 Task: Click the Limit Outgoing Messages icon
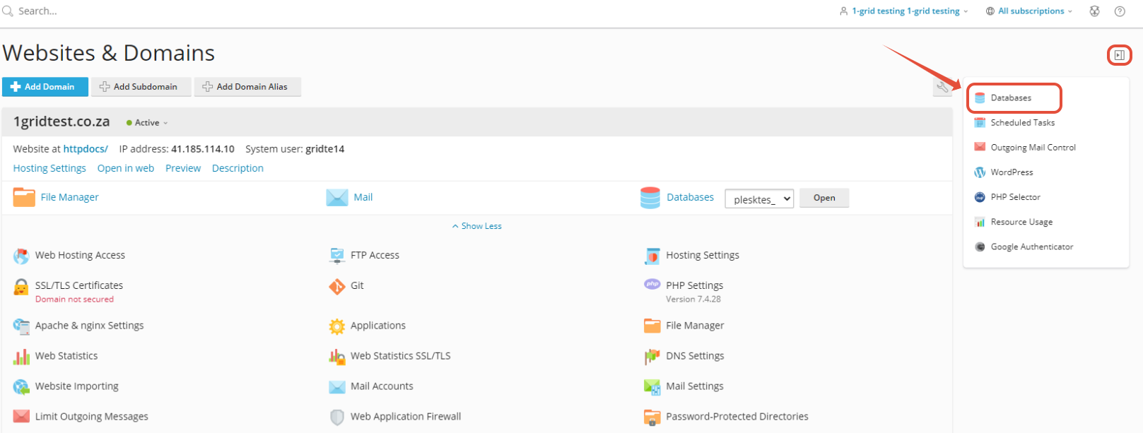(21, 417)
